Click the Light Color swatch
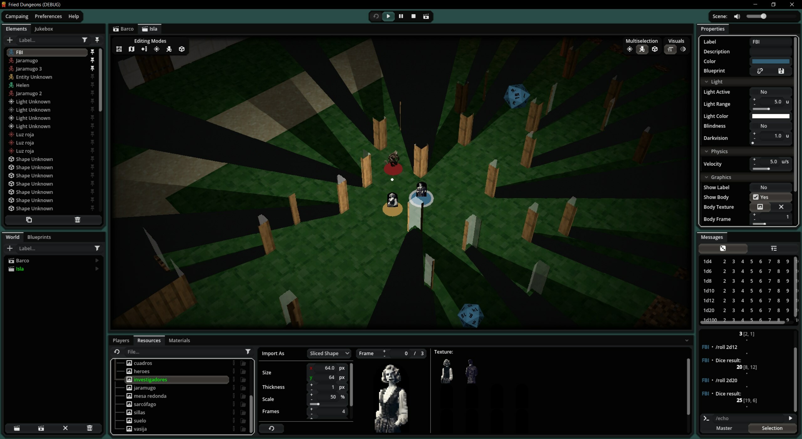The height and width of the screenshot is (439, 802). [x=770, y=116]
